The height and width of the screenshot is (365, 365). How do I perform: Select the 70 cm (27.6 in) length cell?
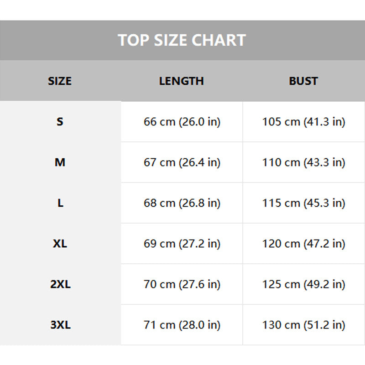coord(182,284)
